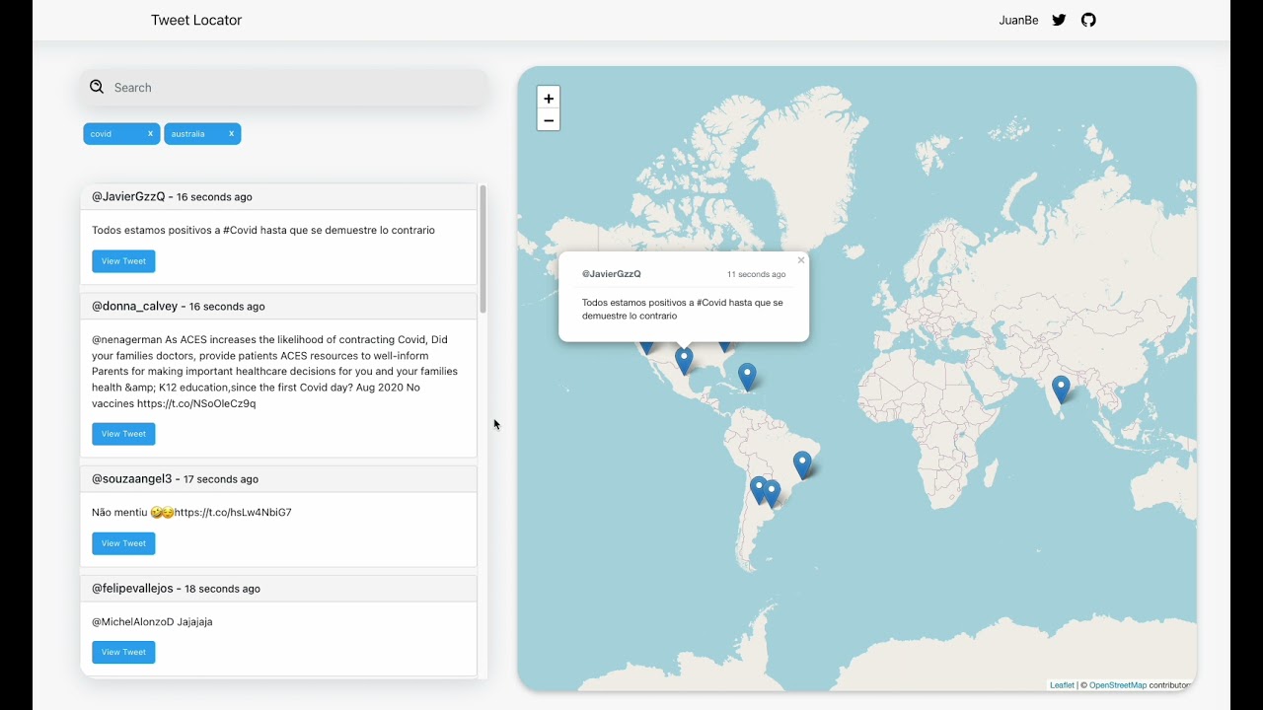Open the Leaflet attribution link
Screen dimensions: 1263x710
1062,685
